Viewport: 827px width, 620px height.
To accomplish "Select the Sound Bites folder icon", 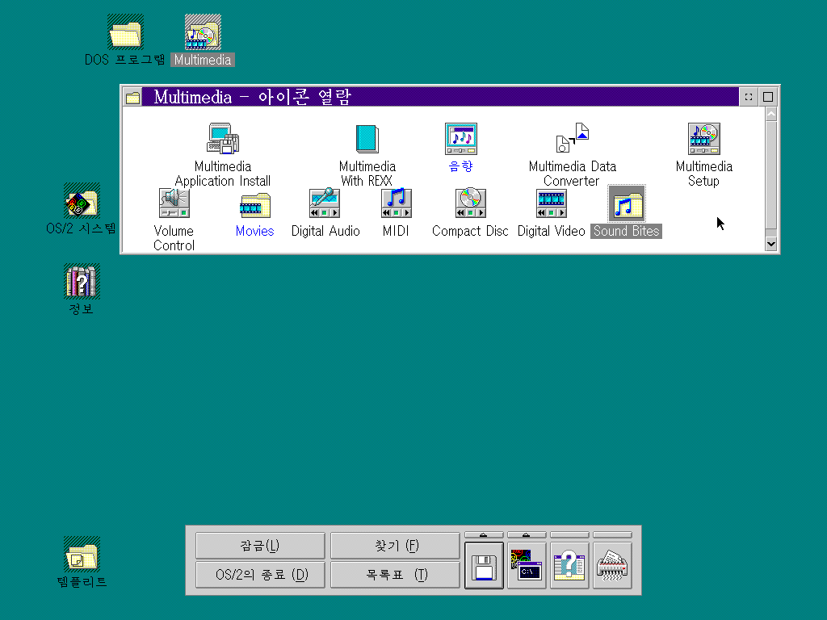I will click(x=627, y=204).
